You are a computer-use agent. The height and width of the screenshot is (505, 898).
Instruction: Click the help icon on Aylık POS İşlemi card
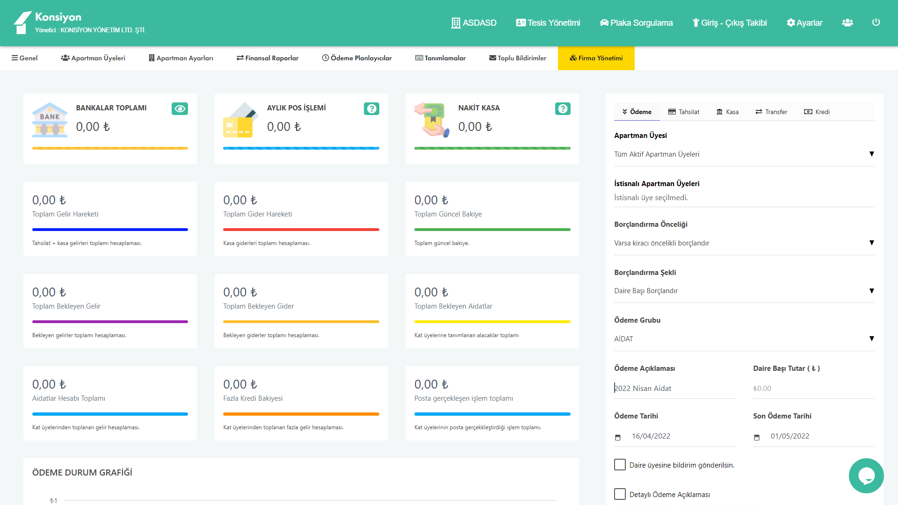click(x=371, y=109)
